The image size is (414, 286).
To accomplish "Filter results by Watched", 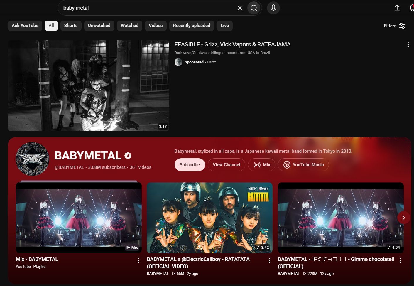I will (130, 26).
